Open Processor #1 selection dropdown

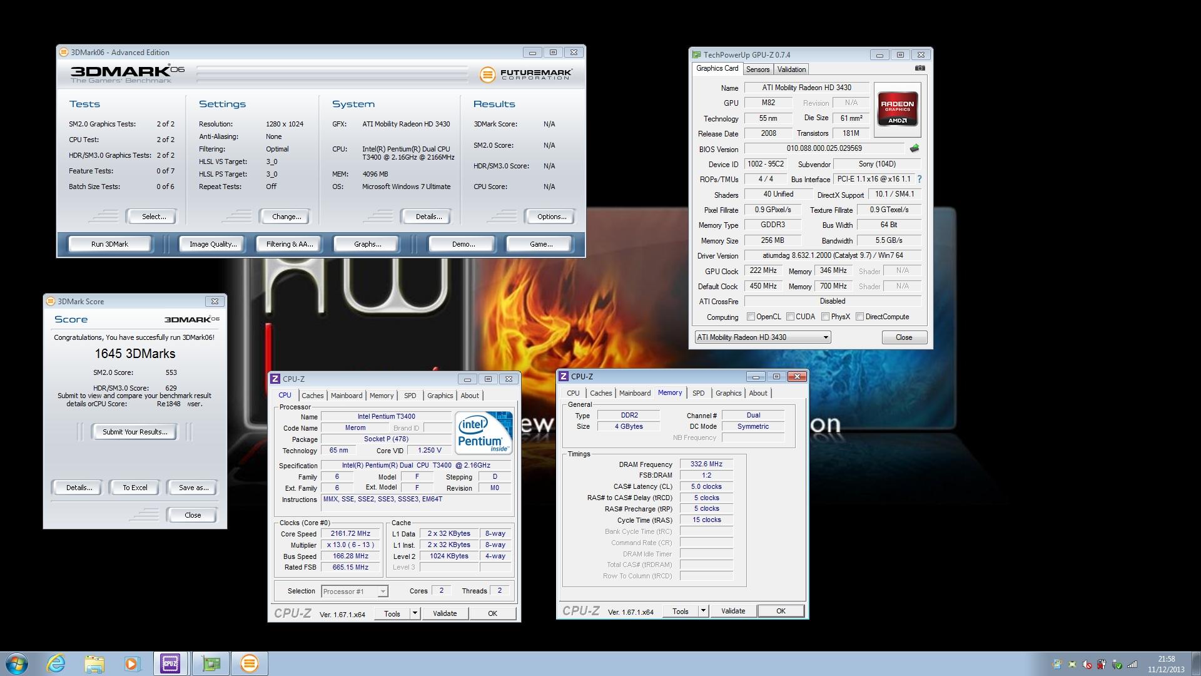click(355, 591)
